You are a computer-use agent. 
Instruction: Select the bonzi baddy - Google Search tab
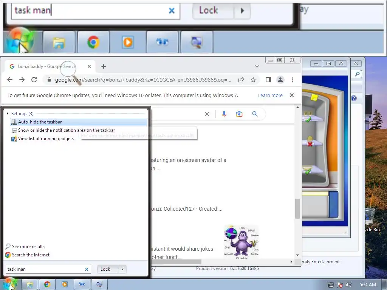tap(50, 66)
